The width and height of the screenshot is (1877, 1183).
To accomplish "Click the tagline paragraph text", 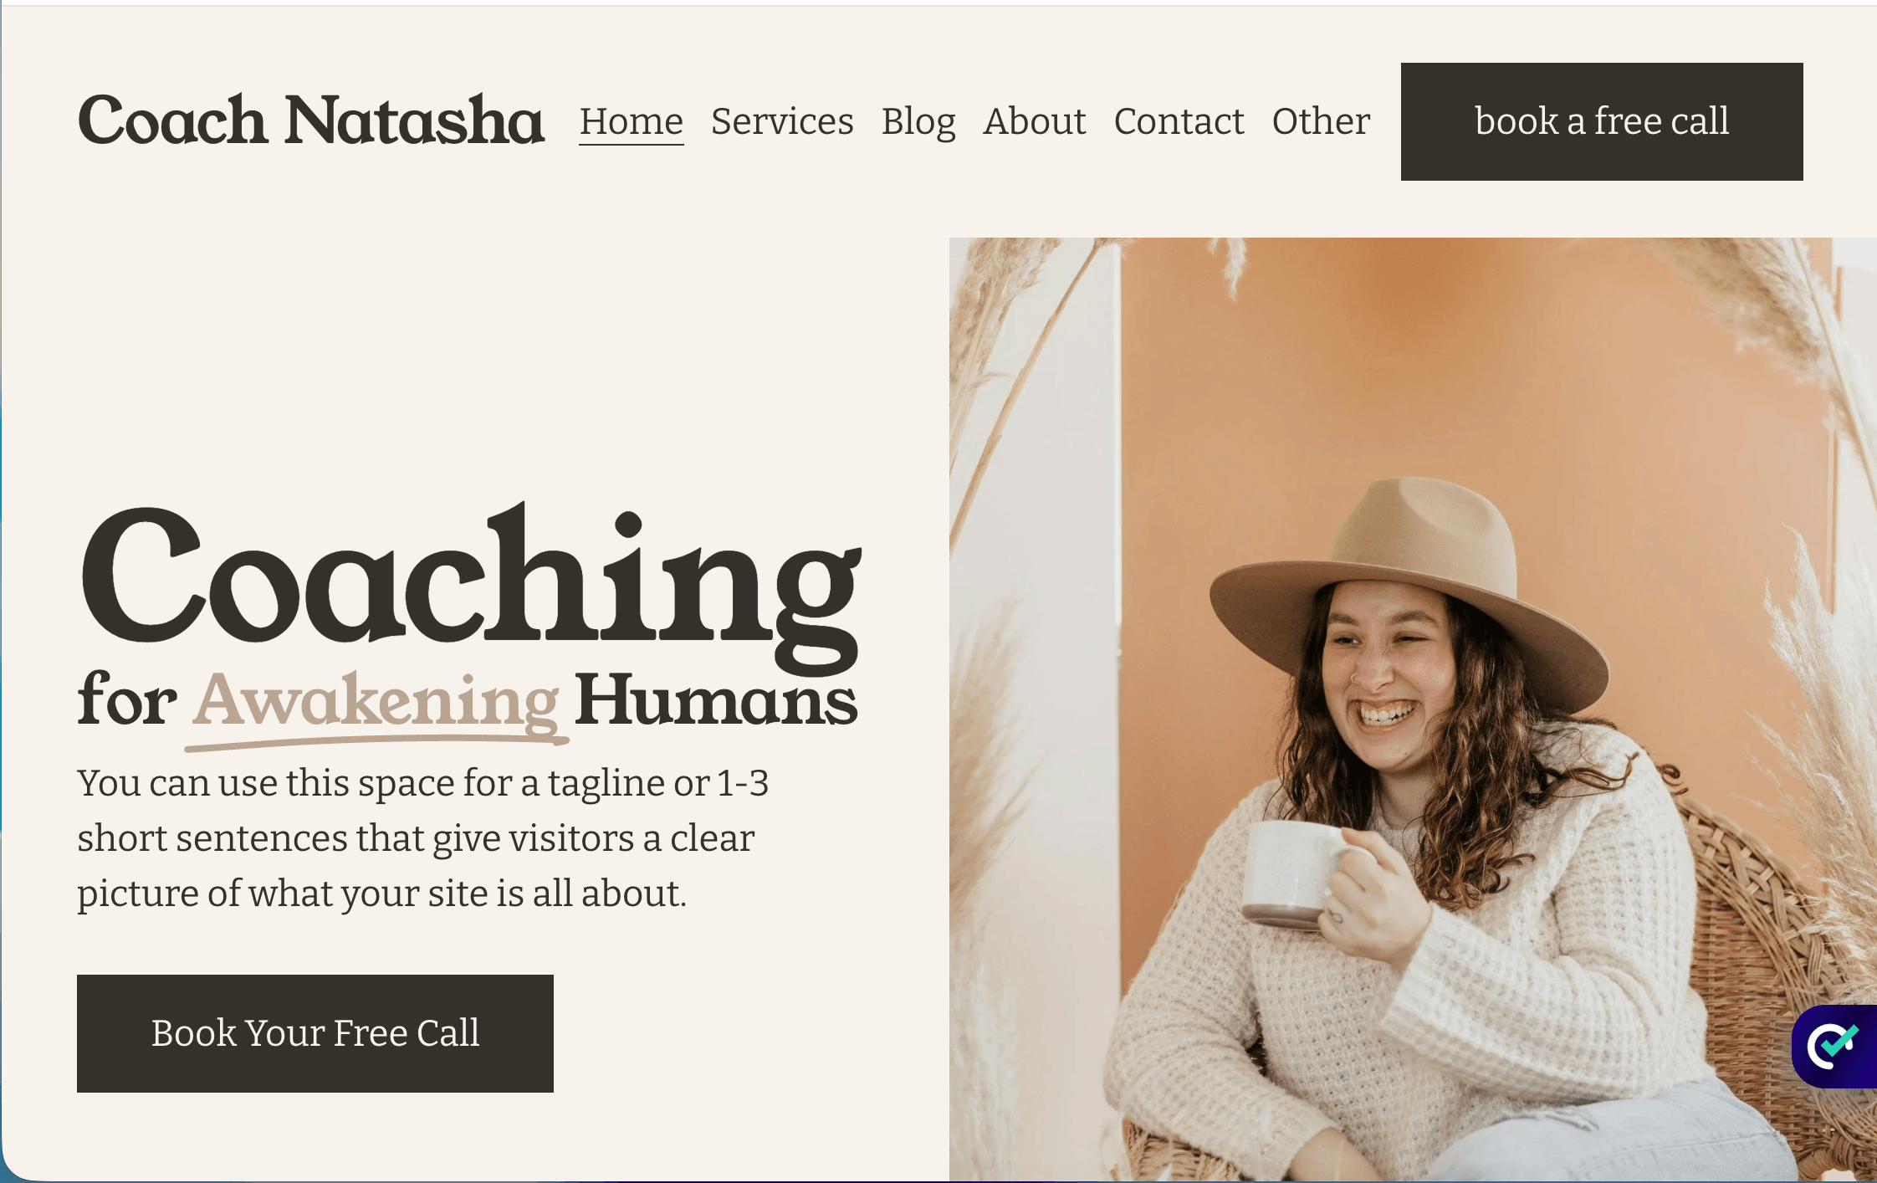I will pos(423,838).
